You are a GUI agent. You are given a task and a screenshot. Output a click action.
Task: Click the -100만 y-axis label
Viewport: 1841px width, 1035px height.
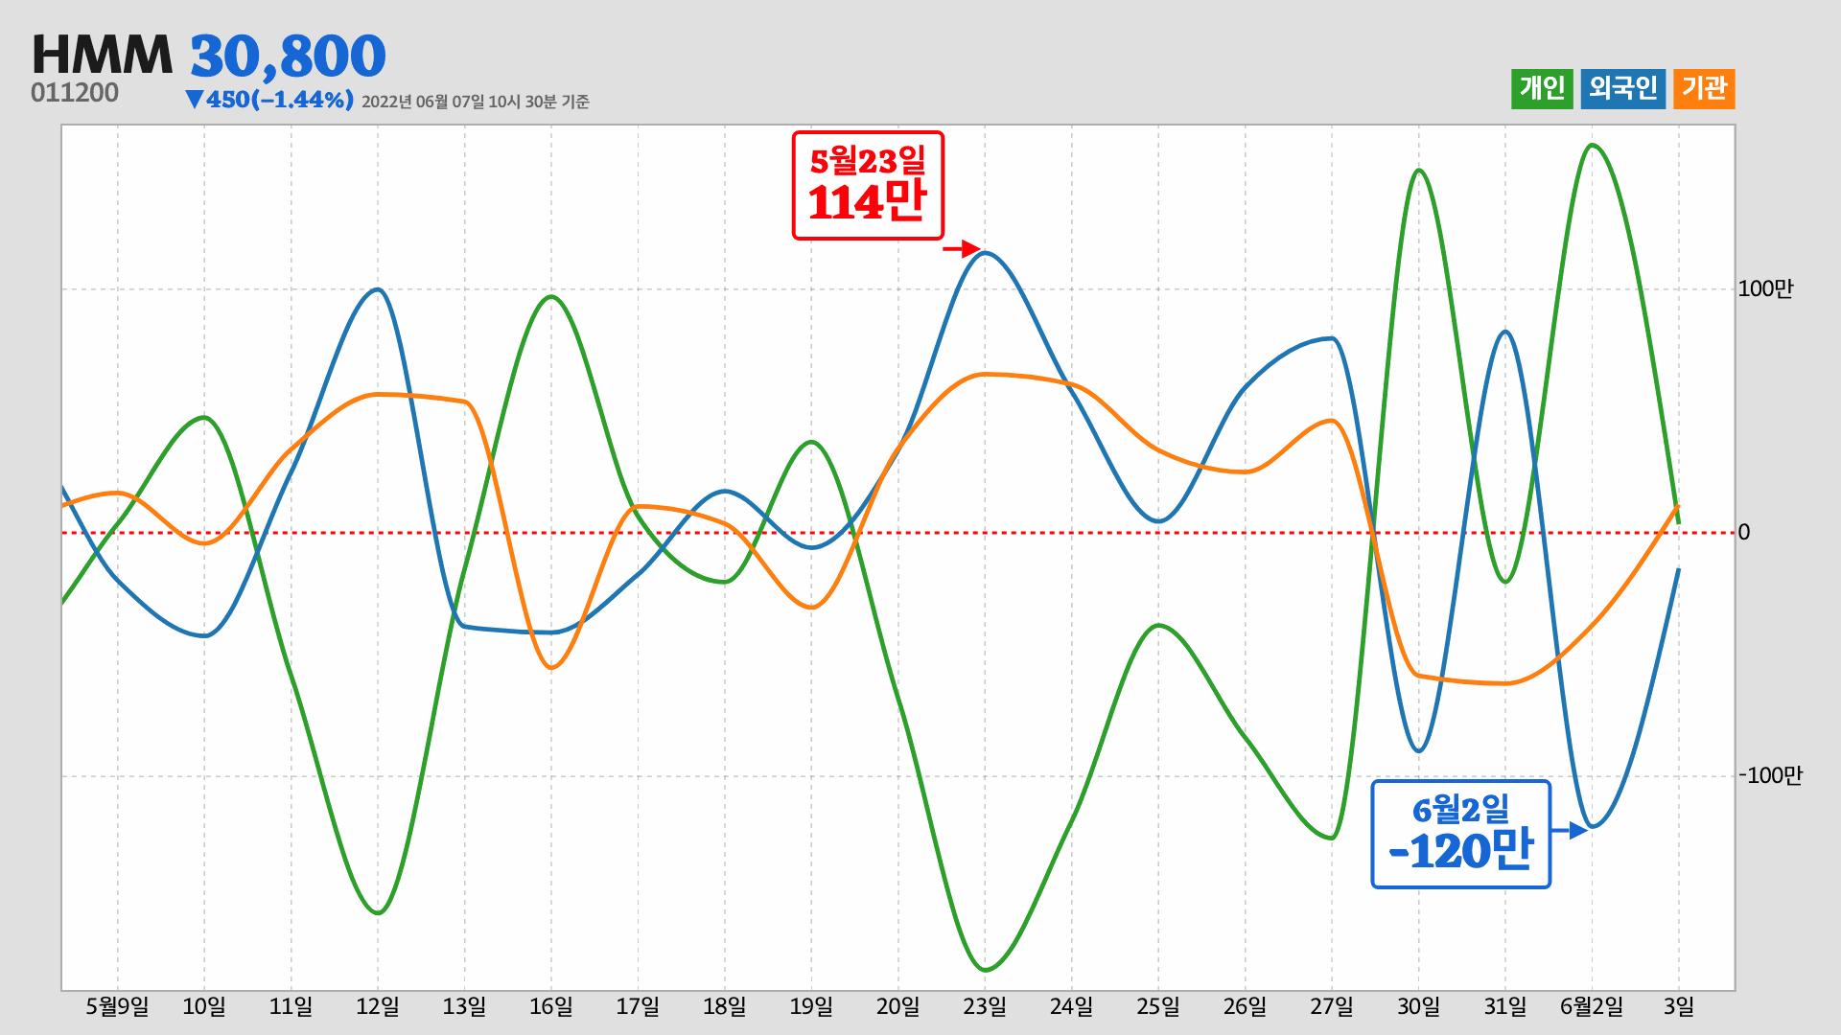(1770, 775)
